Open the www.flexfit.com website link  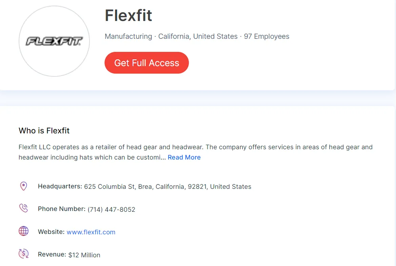pos(91,232)
